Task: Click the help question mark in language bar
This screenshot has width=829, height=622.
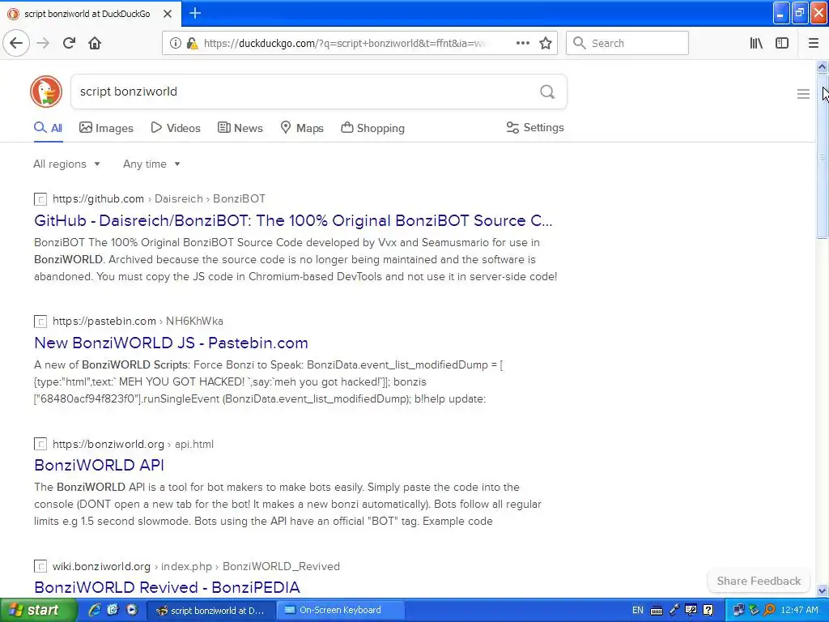Action: (708, 611)
